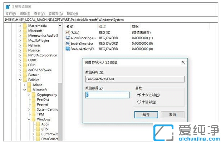Click the Peernet folder icon

click(34, 104)
